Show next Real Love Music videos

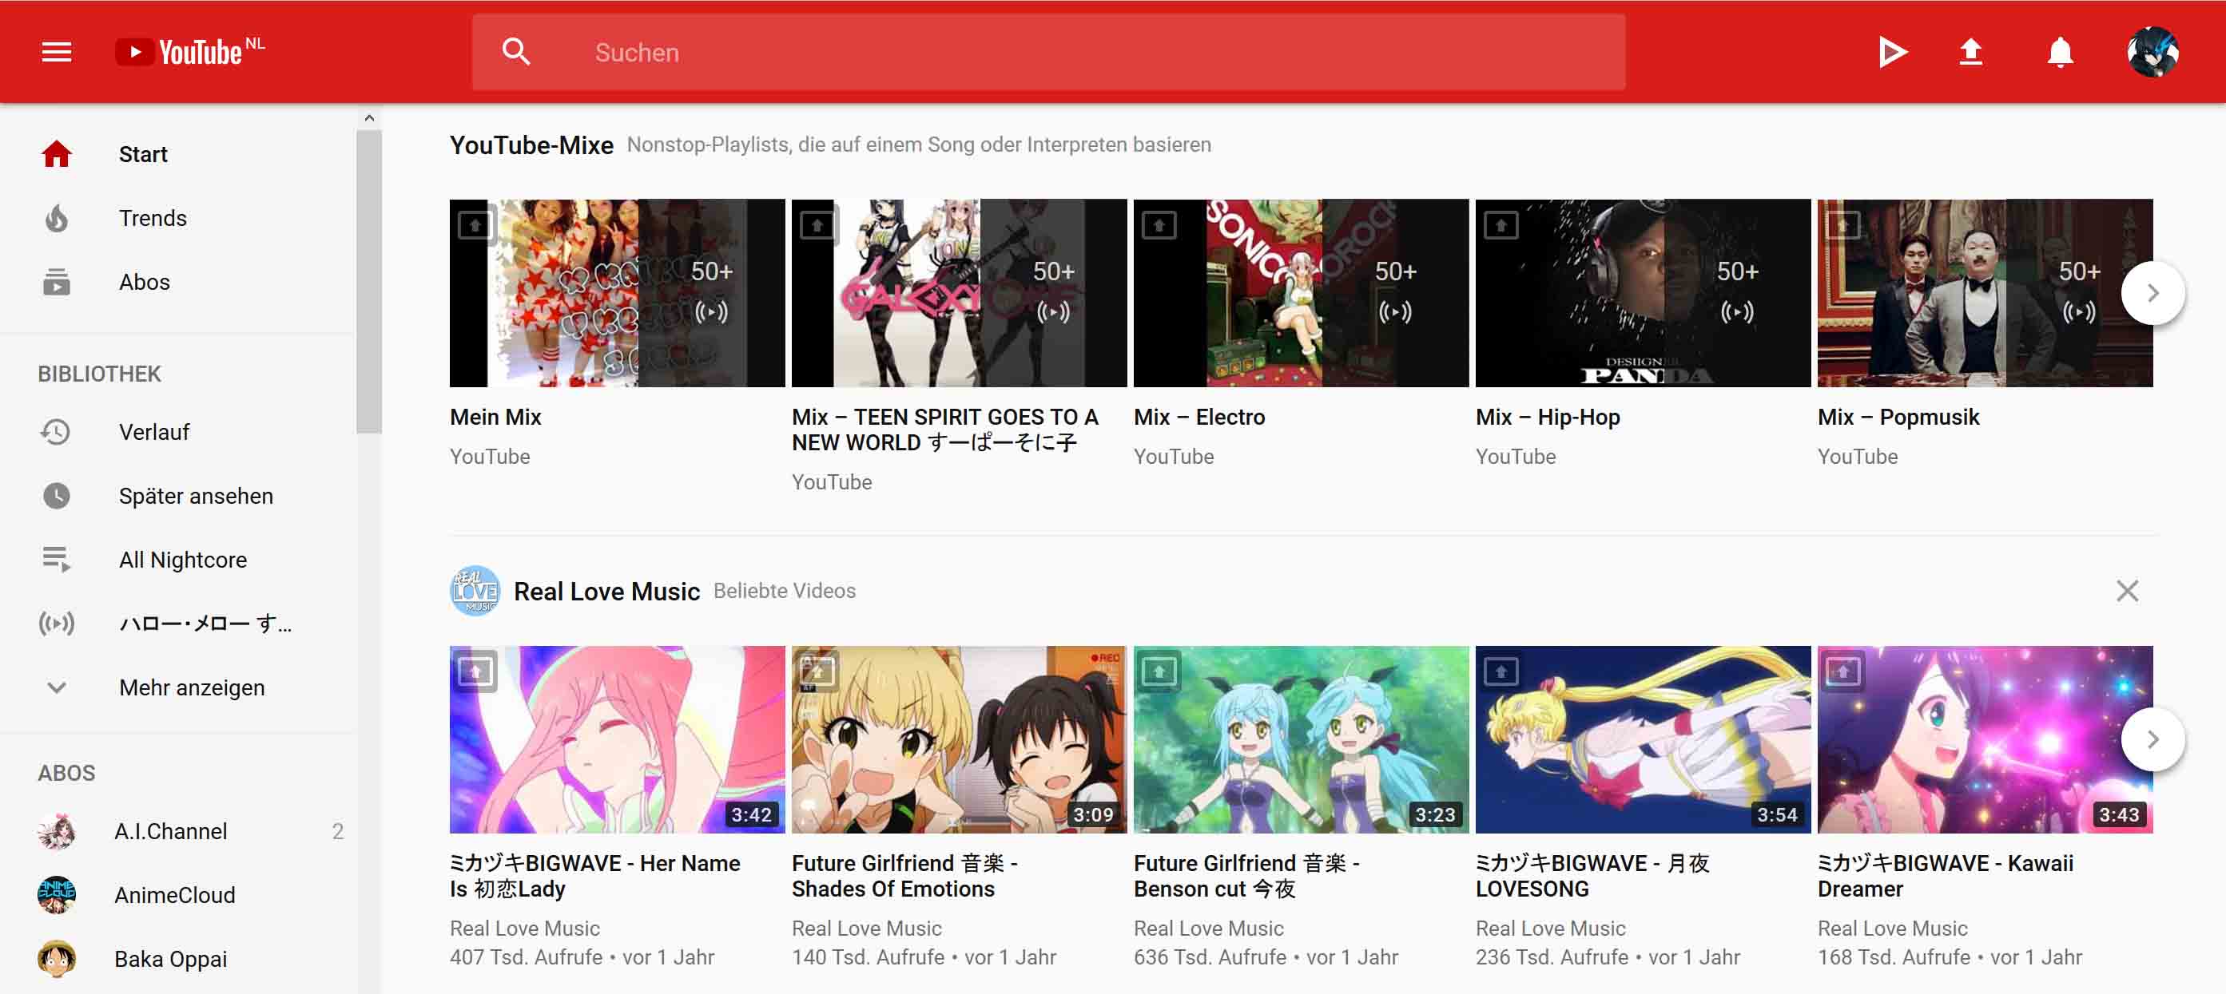2152,739
